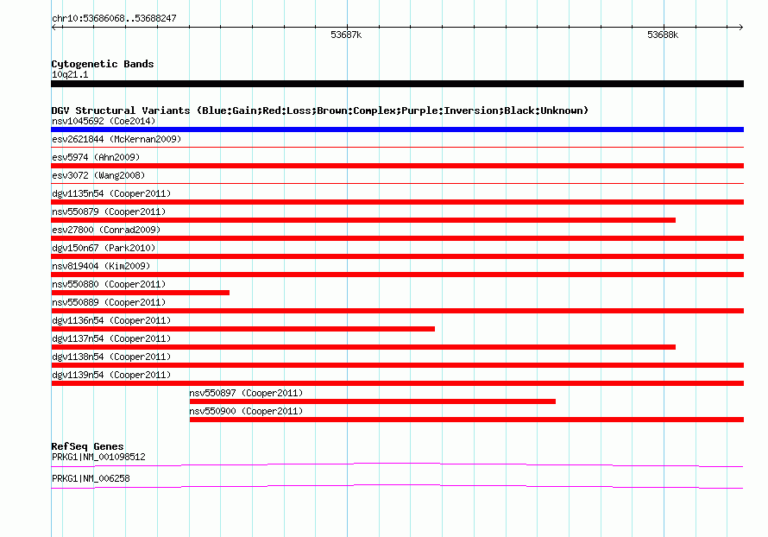The width and height of the screenshot is (768, 537).
Task: Open variant dgv1135n54 (Cooper2011)
Action: tap(111, 193)
